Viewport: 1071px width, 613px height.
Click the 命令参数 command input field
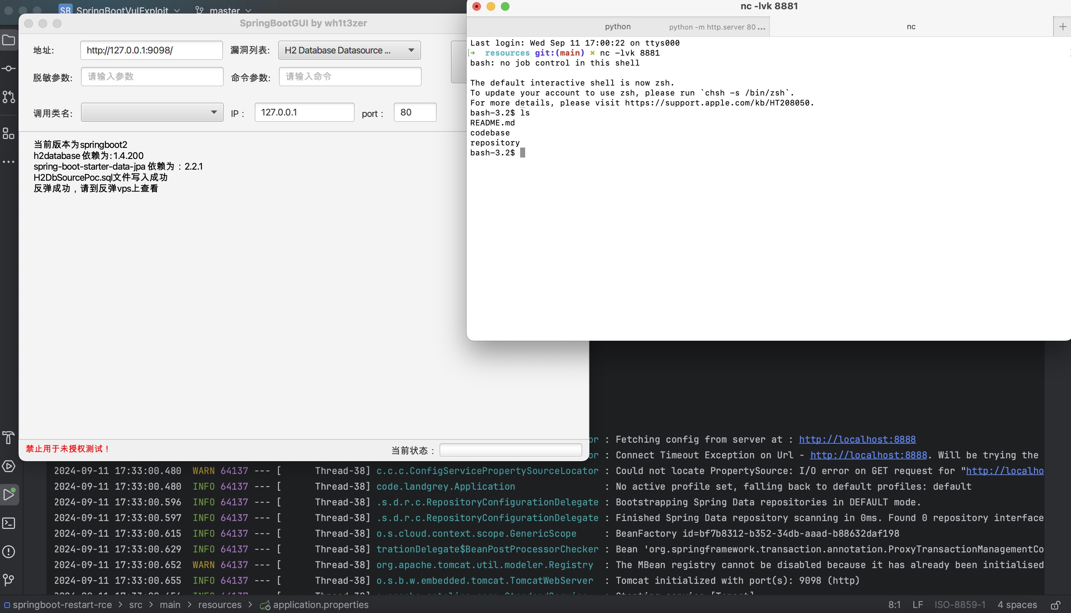350,77
